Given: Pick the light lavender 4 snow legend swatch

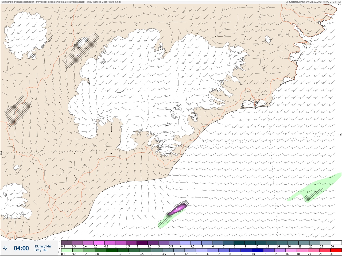Looking at the screenshot, I should (185, 243).
